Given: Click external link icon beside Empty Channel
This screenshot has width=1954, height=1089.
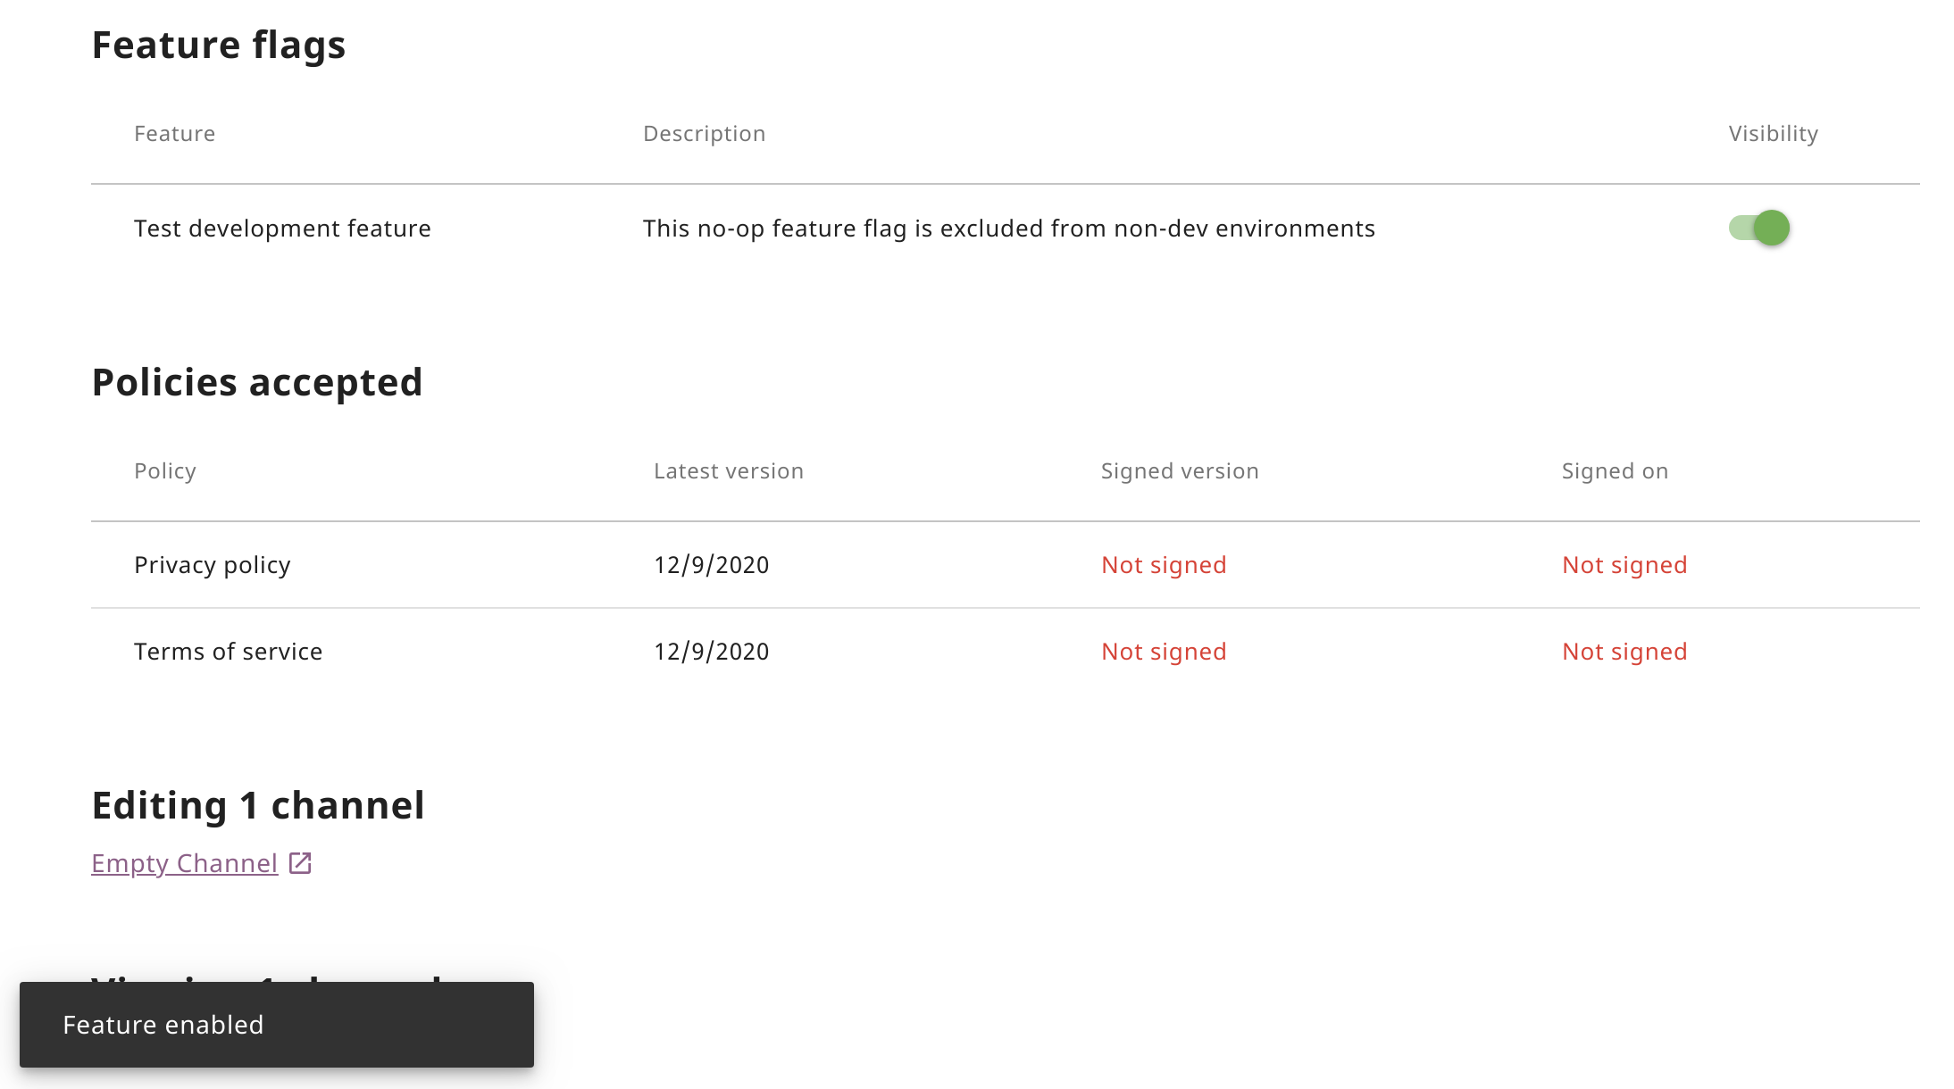Looking at the screenshot, I should [x=300, y=863].
